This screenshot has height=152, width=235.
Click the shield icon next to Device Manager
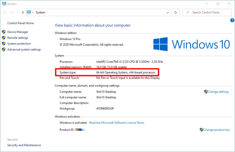(x=4, y=32)
